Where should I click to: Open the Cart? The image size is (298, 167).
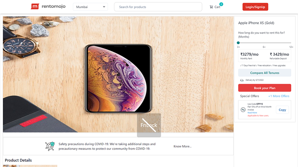[x=215, y=7]
